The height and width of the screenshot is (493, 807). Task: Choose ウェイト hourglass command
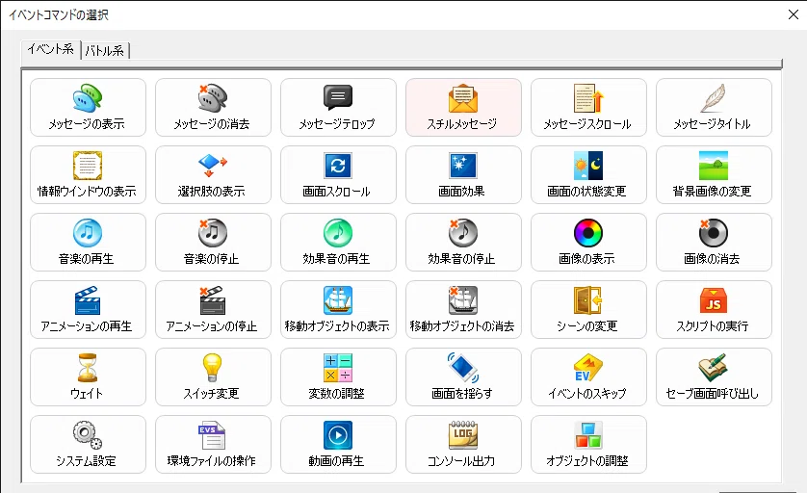88,377
